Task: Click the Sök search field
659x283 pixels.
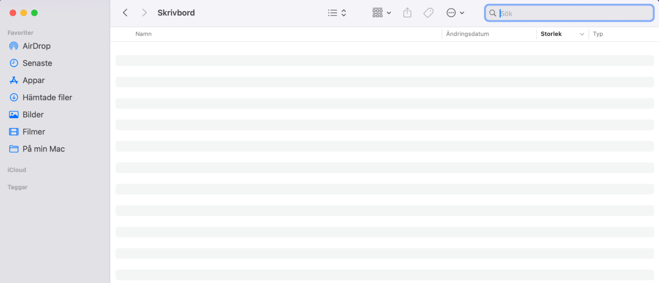Action: (569, 13)
